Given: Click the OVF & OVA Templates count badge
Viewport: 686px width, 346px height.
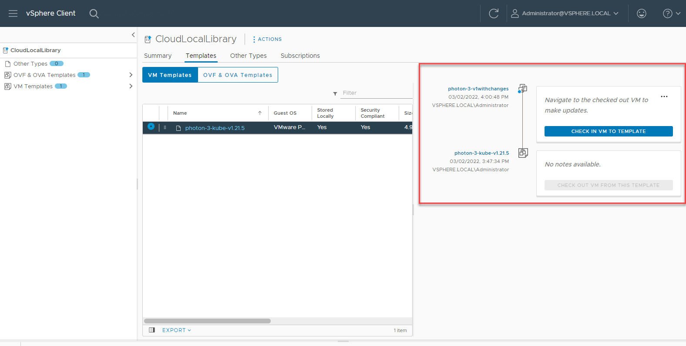Looking at the screenshot, I should (x=84, y=75).
